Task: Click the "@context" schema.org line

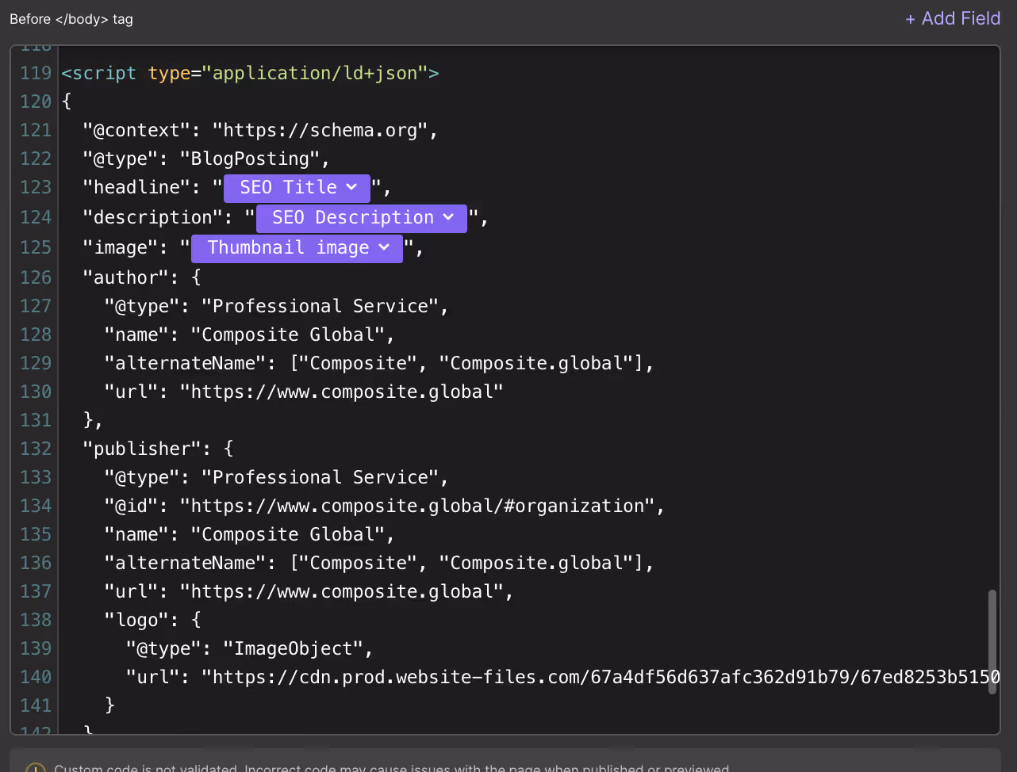Action: (260, 130)
